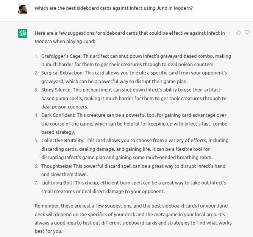Screen dimensions: 253x237
Task: Click the user's profile picture
Action: (23, 9)
